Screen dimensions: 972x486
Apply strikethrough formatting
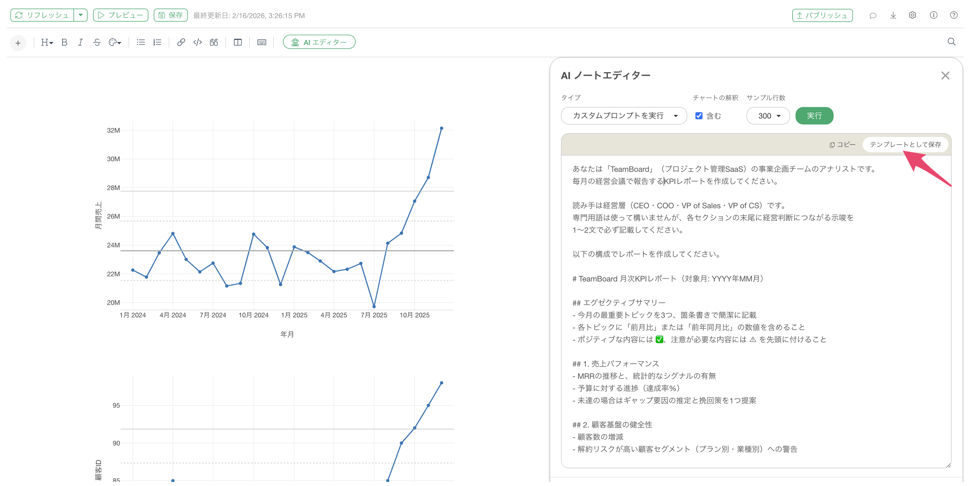click(96, 42)
